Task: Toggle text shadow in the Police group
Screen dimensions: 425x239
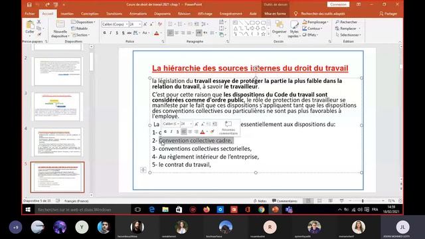Action: [x=123, y=33]
